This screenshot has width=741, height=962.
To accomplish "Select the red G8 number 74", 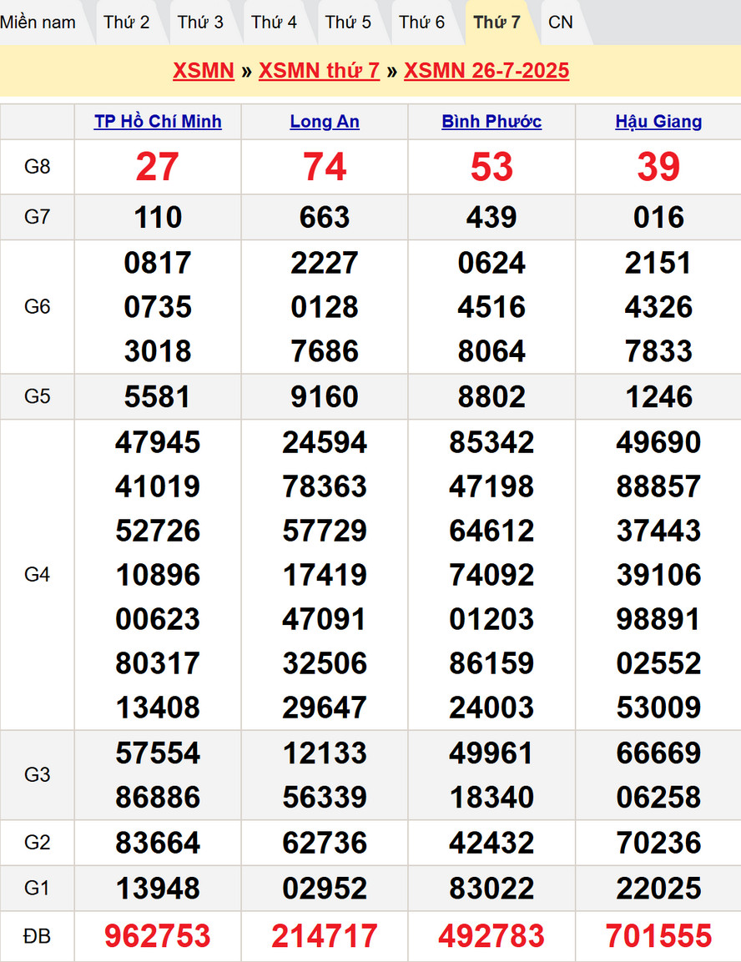I will click(325, 167).
